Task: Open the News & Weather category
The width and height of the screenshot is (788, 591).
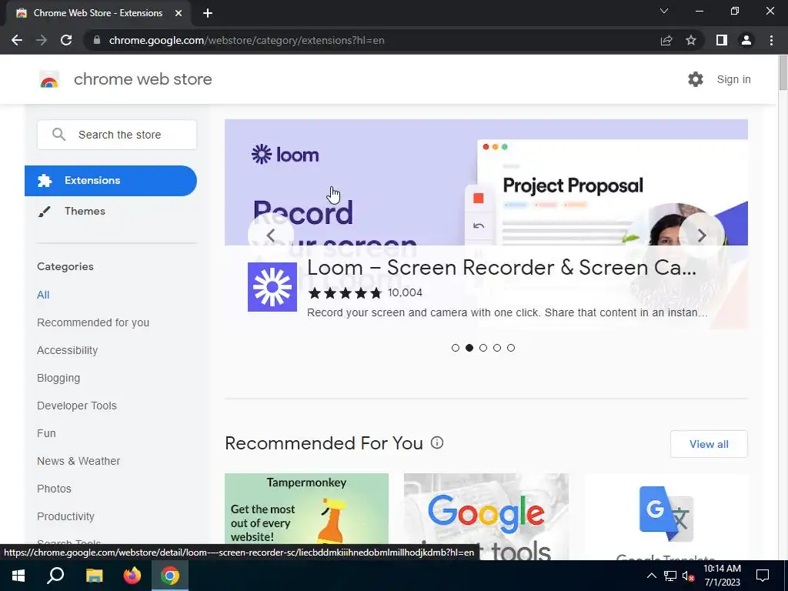Action: (78, 461)
